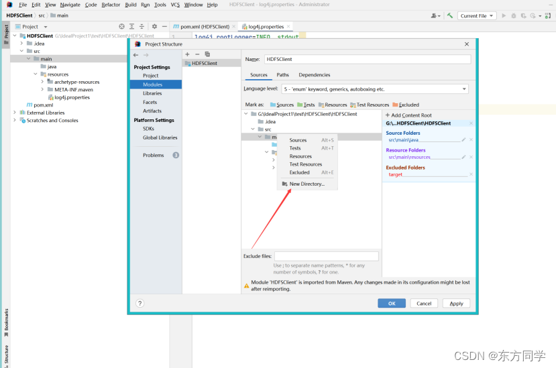Open the Language level dropdown
Viewport: 556px width, 368px height.
tap(375, 89)
